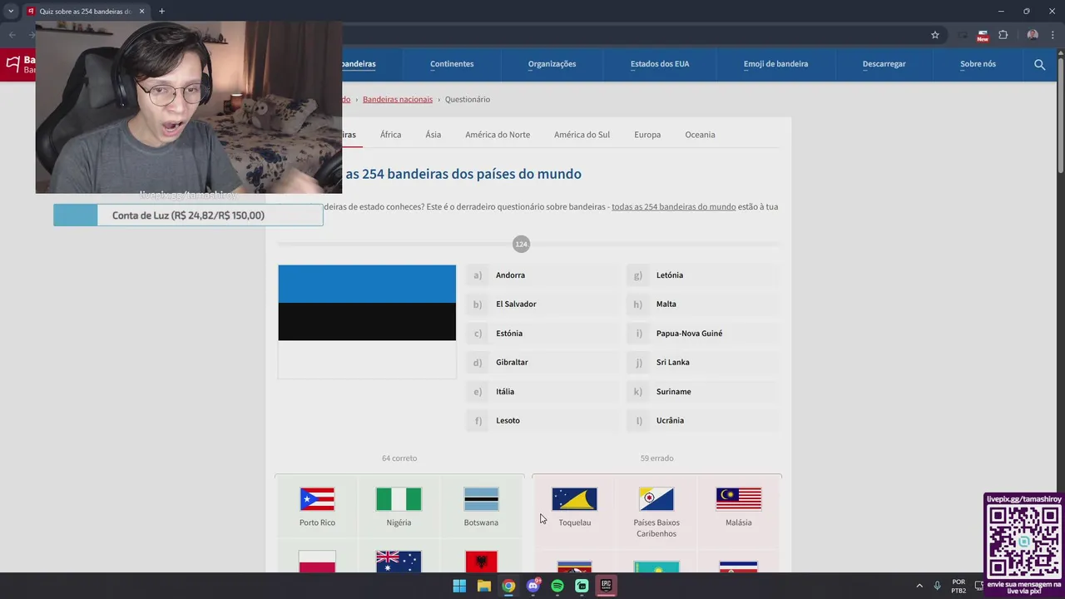The height and width of the screenshot is (599, 1065).
Task: Open the Descarregar menu item
Action: 884,64
